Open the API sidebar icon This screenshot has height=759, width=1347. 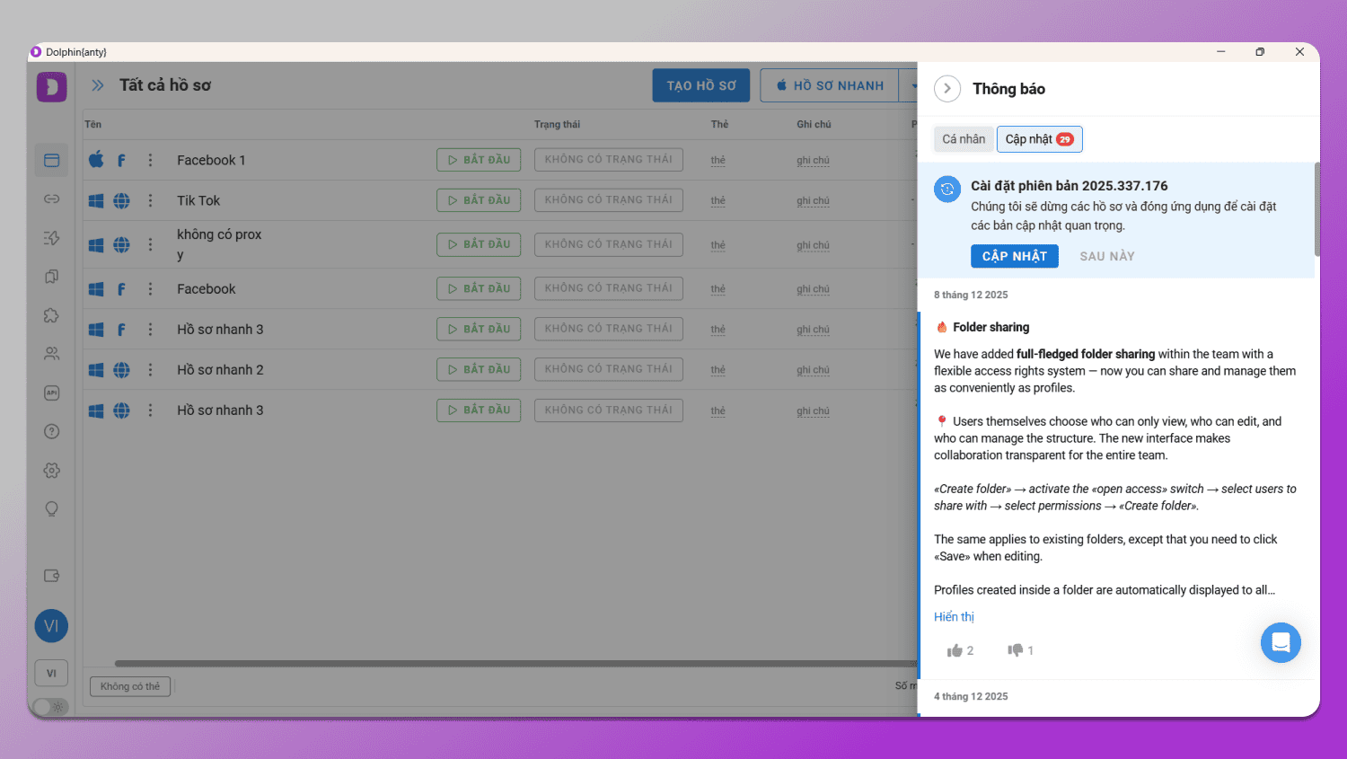click(51, 393)
